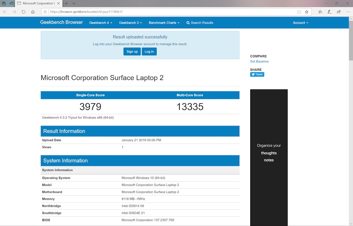This screenshot has width=353, height=226.
Task: Expand the Geekbench 4 dropdown menu
Action: pos(101,23)
